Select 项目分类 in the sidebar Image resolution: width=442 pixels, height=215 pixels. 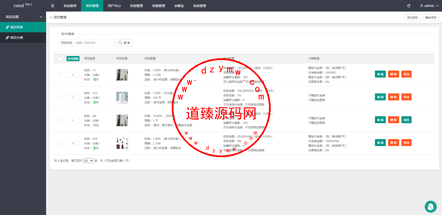tap(23, 38)
